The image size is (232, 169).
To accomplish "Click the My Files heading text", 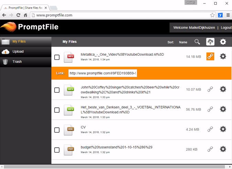I will click(70, 42).
